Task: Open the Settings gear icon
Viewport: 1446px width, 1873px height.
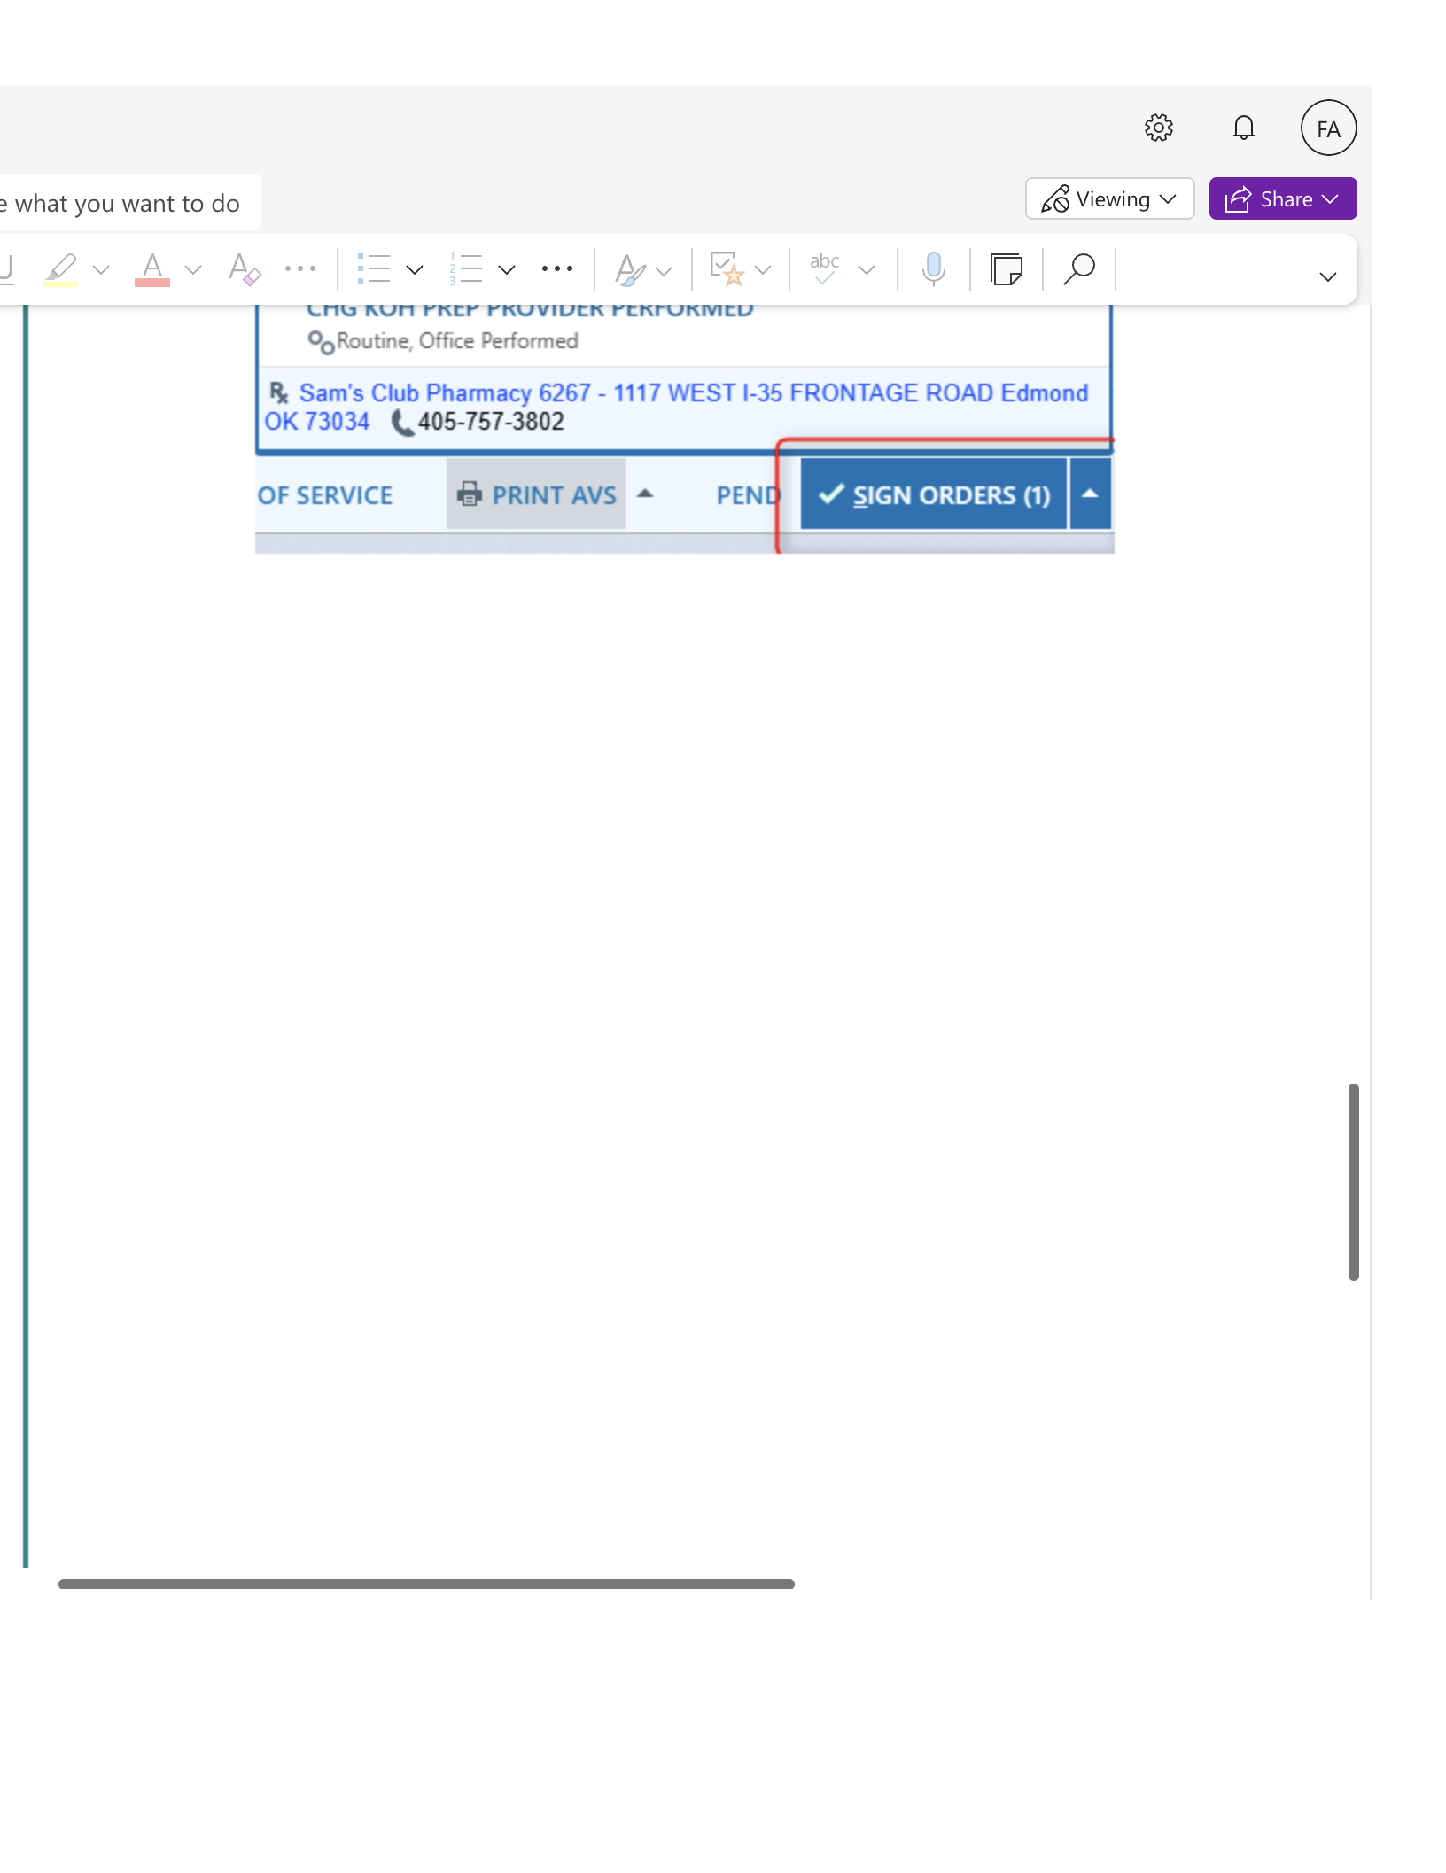Action: [1158, 128]
